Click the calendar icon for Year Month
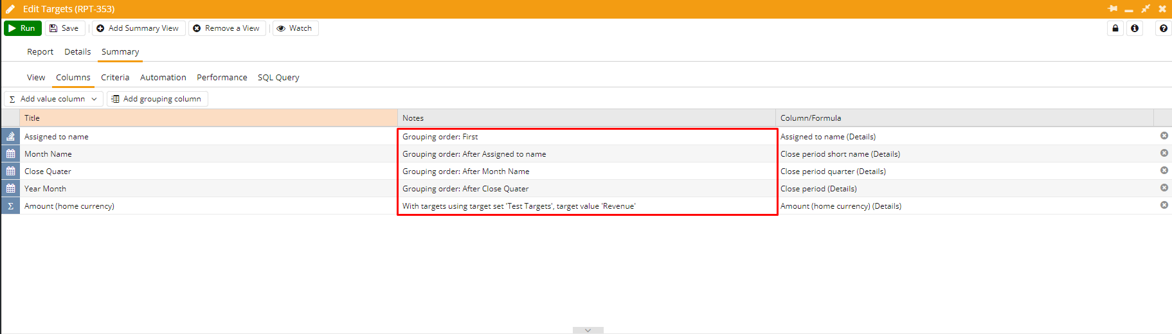Image resolution: width=1172 pixels, height=334 pixels. [x=11, y=189]
